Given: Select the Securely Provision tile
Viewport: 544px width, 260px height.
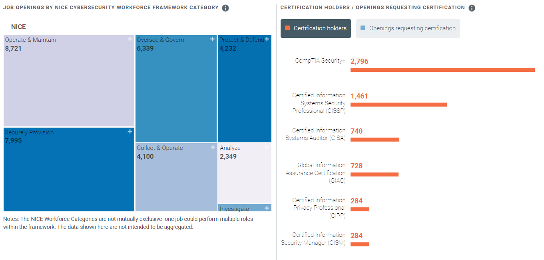Looking at the screenshot, I should point(68,171).
